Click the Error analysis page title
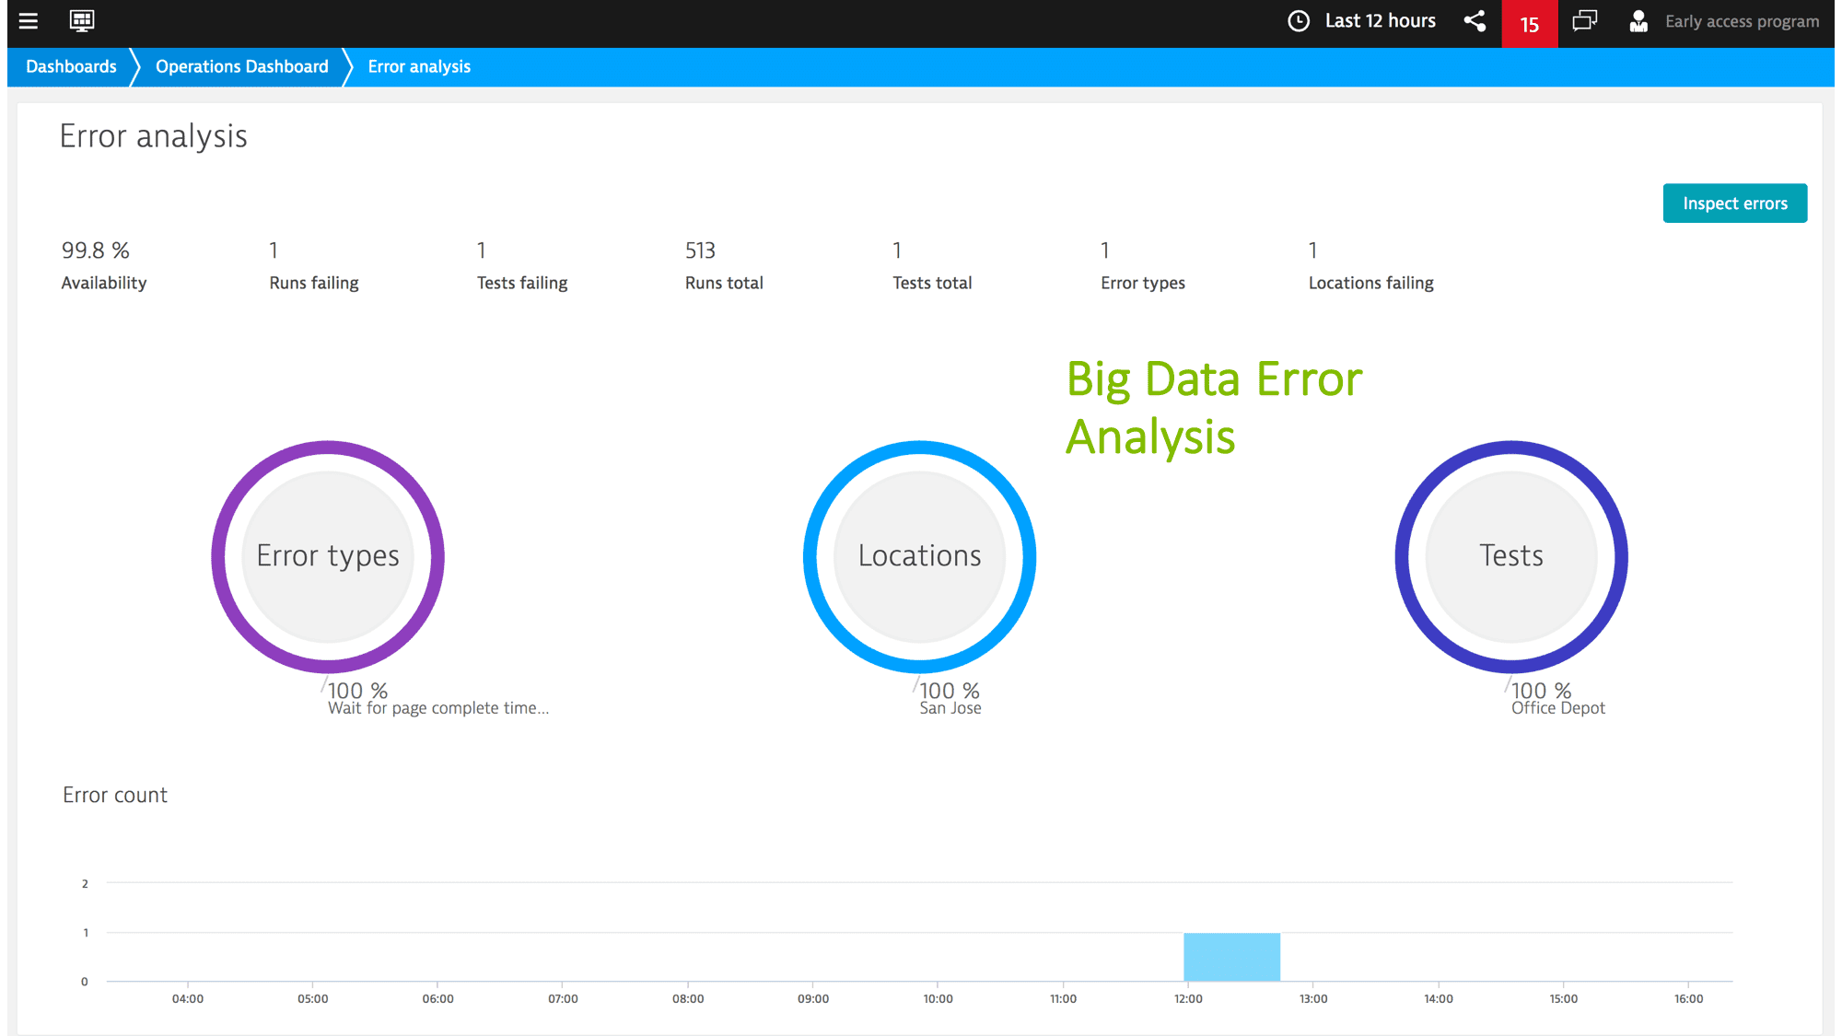This screenshot has width=1842, height=1036. (x=154, y=136)
